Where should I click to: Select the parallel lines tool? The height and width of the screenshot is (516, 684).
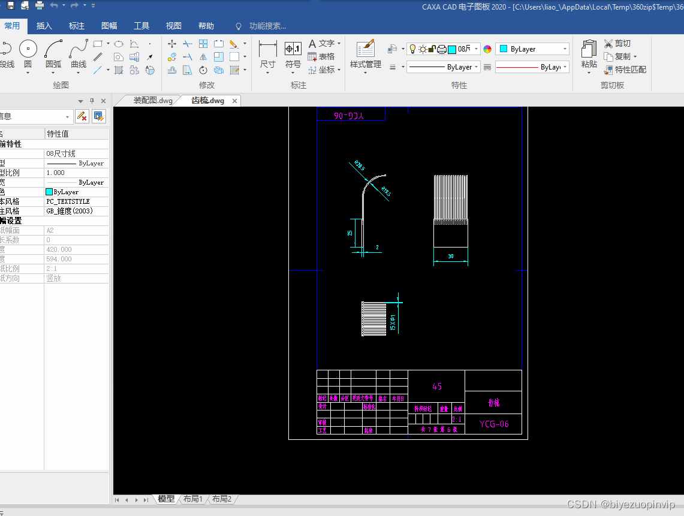coord(98,57)
